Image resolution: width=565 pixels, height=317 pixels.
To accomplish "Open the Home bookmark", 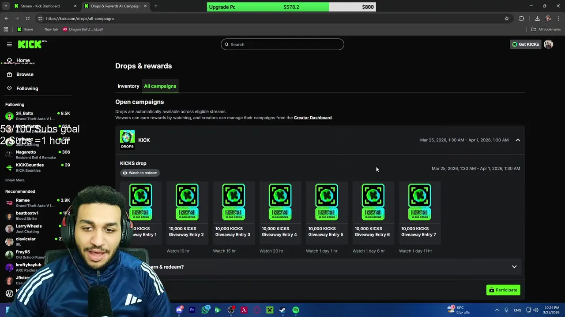I will coord(25,29).
